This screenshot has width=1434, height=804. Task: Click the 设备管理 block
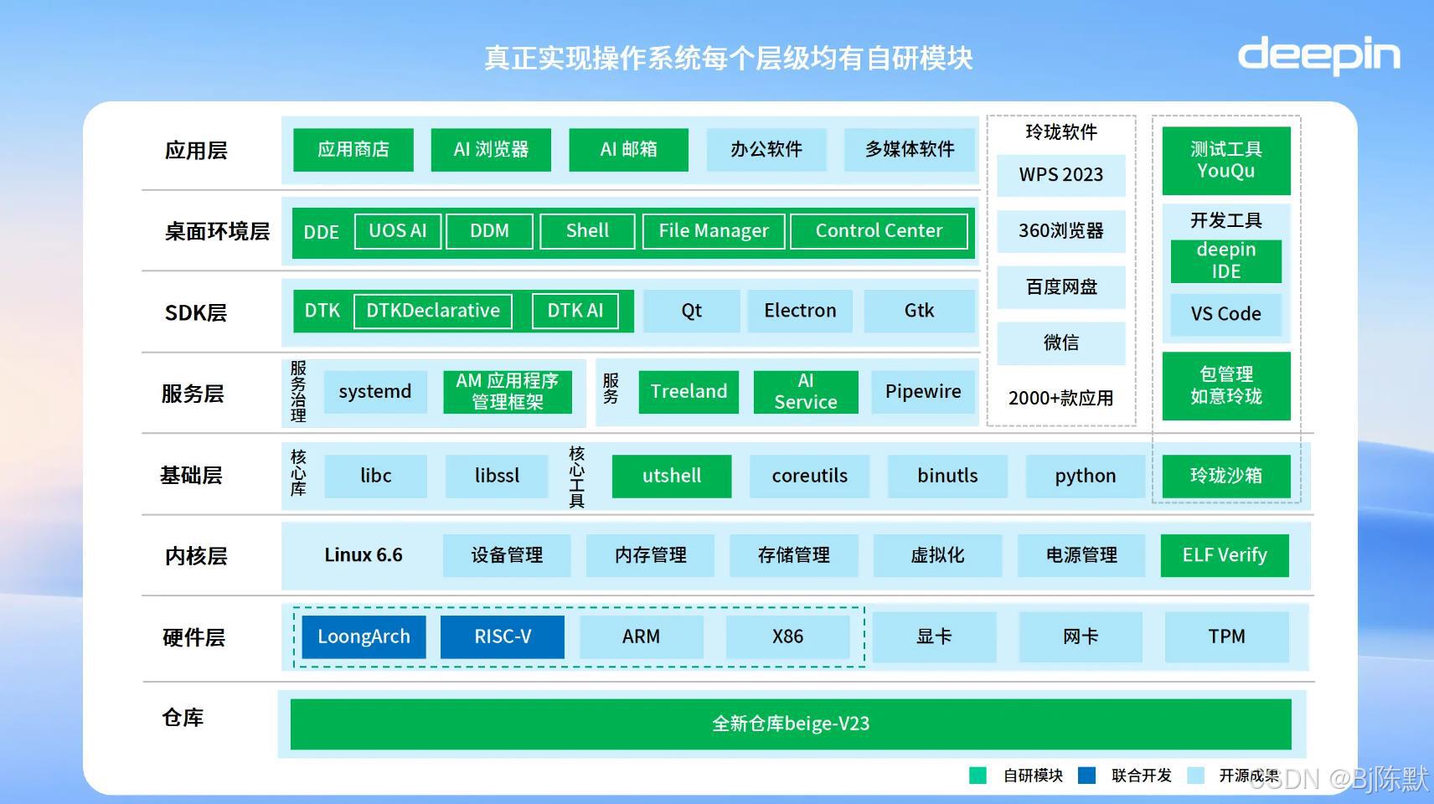tap(507, 555)
